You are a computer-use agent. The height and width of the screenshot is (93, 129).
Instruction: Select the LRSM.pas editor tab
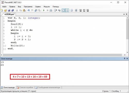point(10,14)
